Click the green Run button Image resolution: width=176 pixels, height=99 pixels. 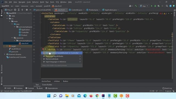(x=152, y=6)
